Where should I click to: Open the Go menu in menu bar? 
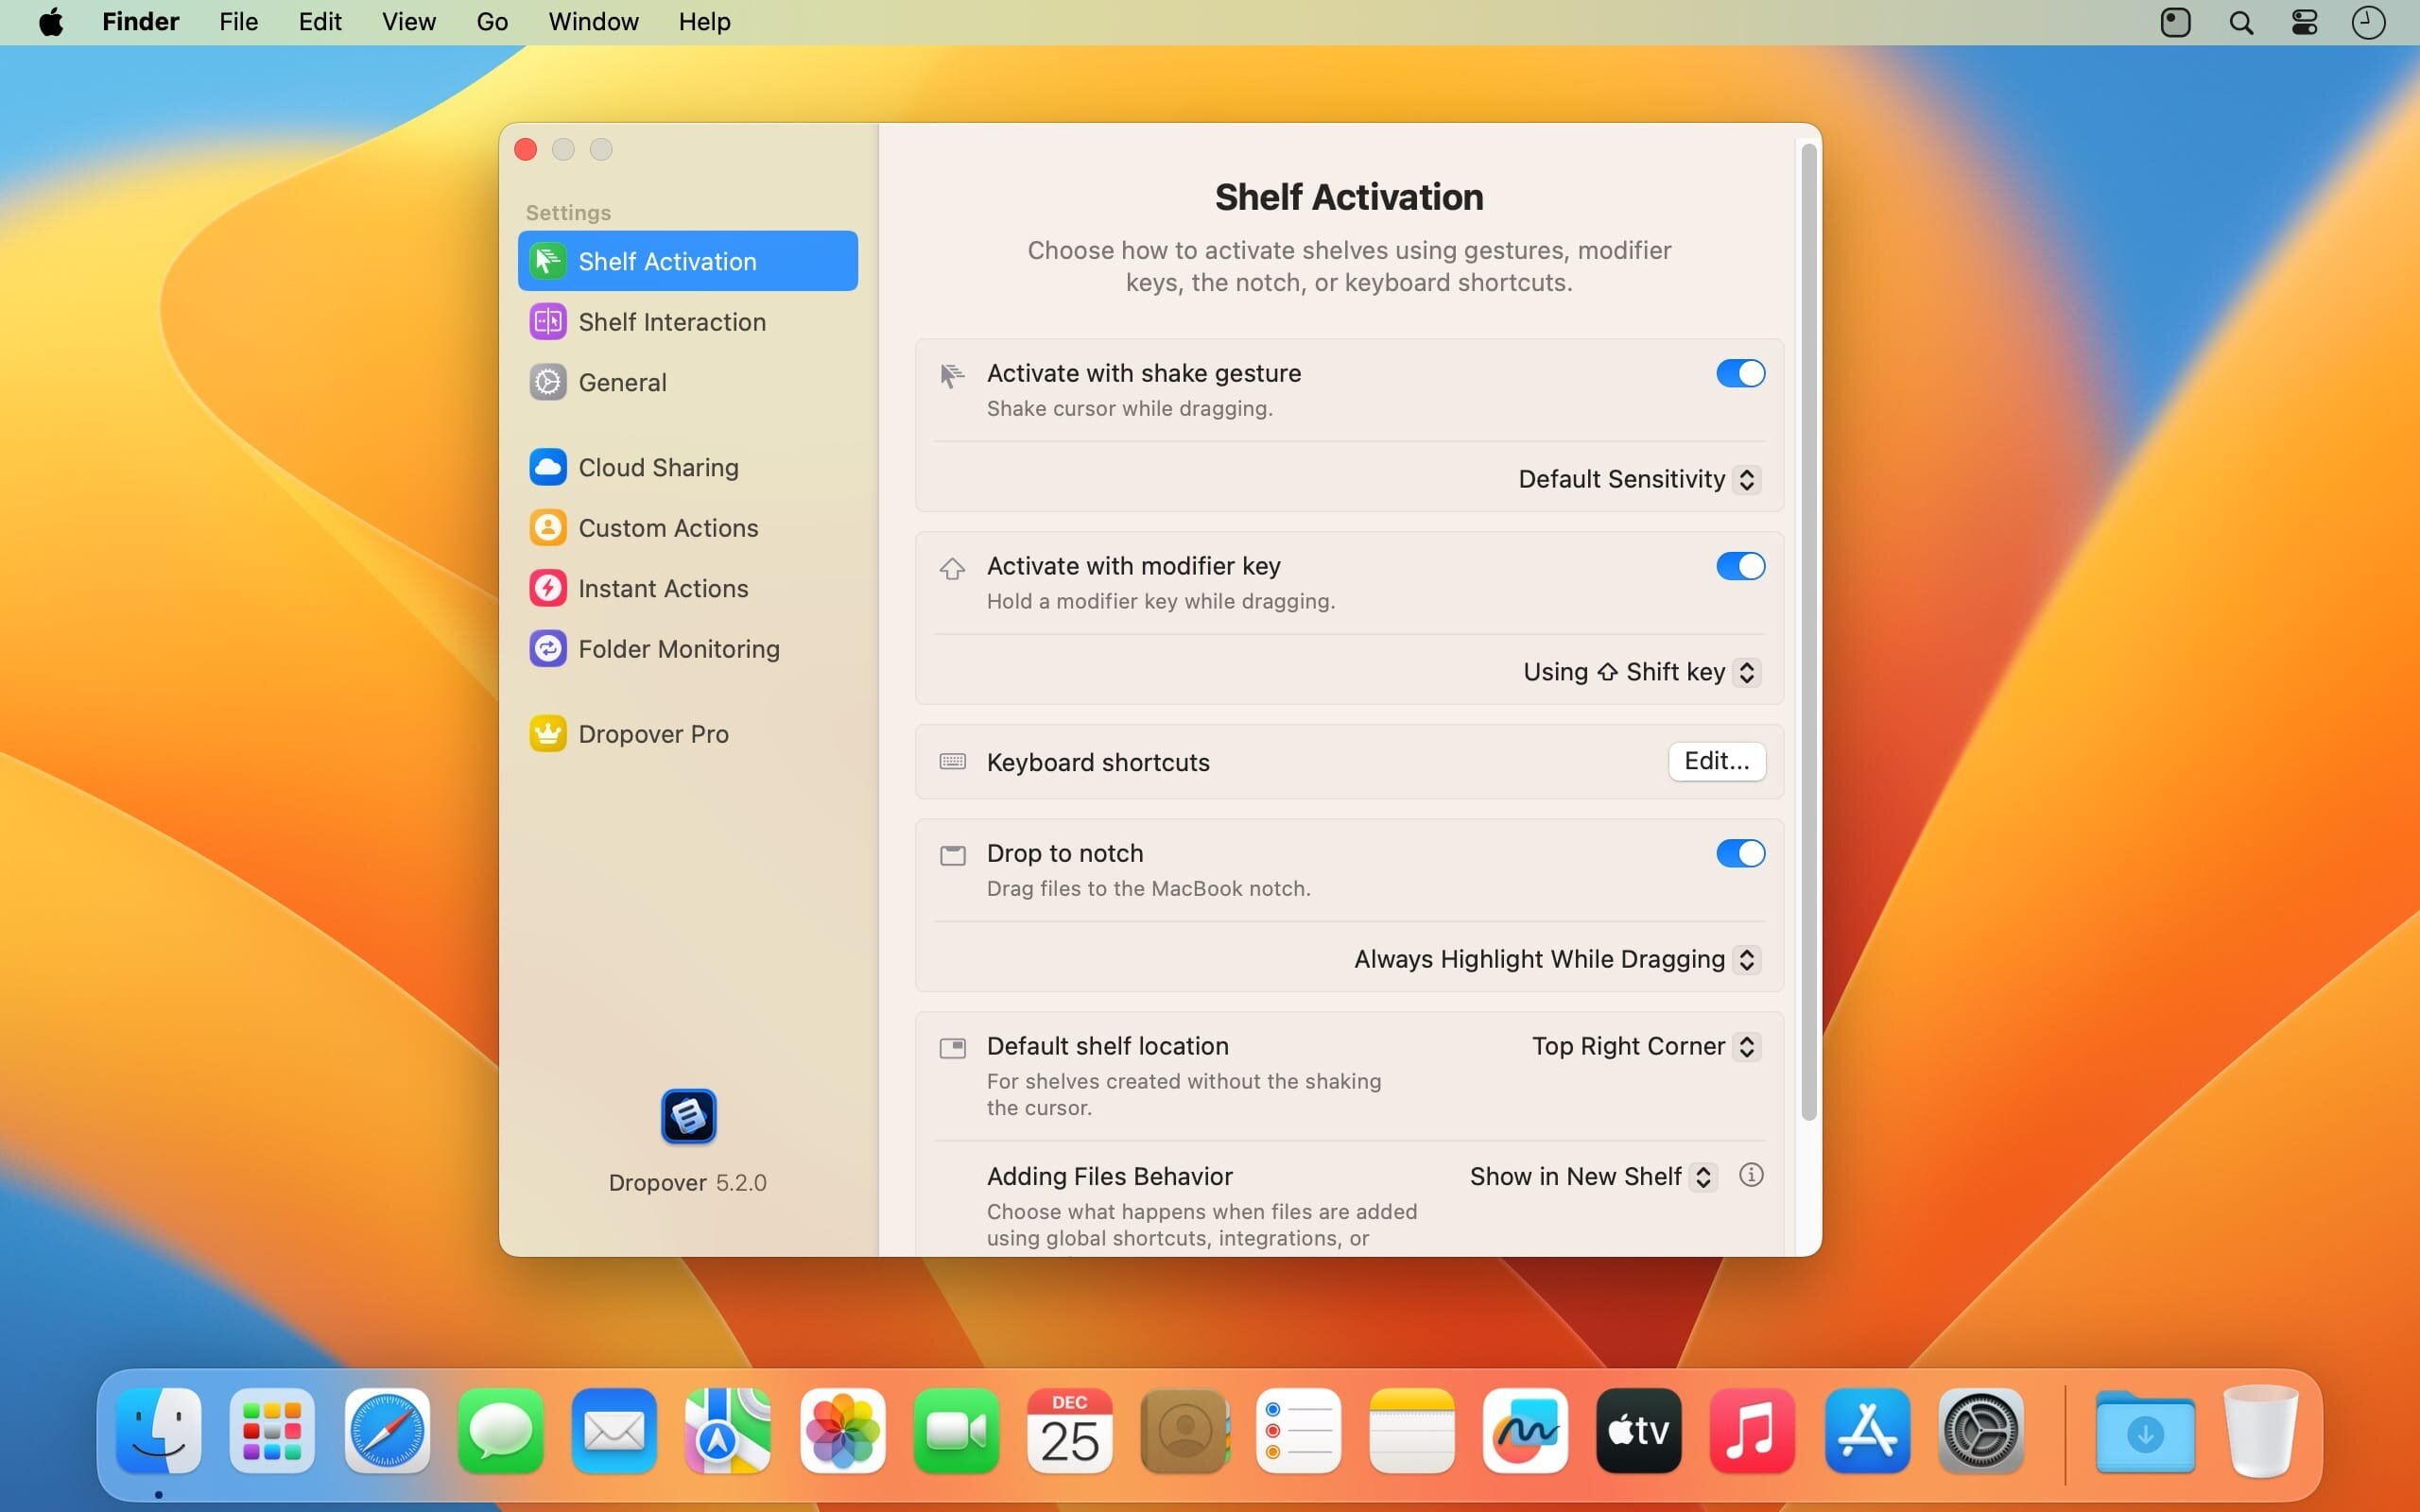tap(492, 22)
